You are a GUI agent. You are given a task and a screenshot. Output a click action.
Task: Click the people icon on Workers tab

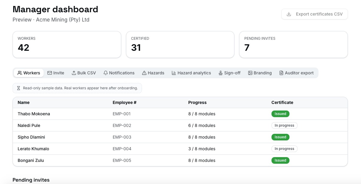point(20,73)
